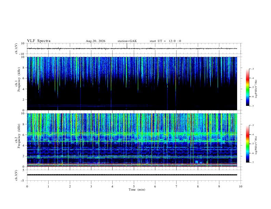The width and height of the screenshot is (271, 209).
Task: Click the start UT 12:0:0 text
Action: (x=165, y=41)
